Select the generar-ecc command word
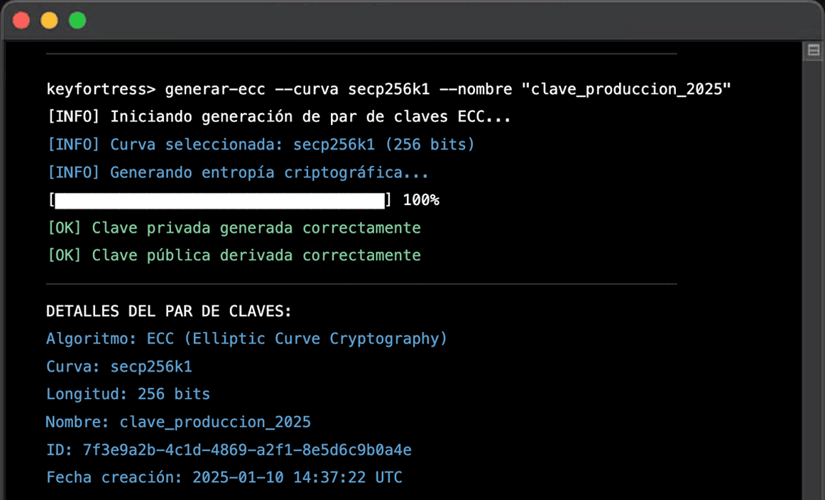 pos(215,89)
